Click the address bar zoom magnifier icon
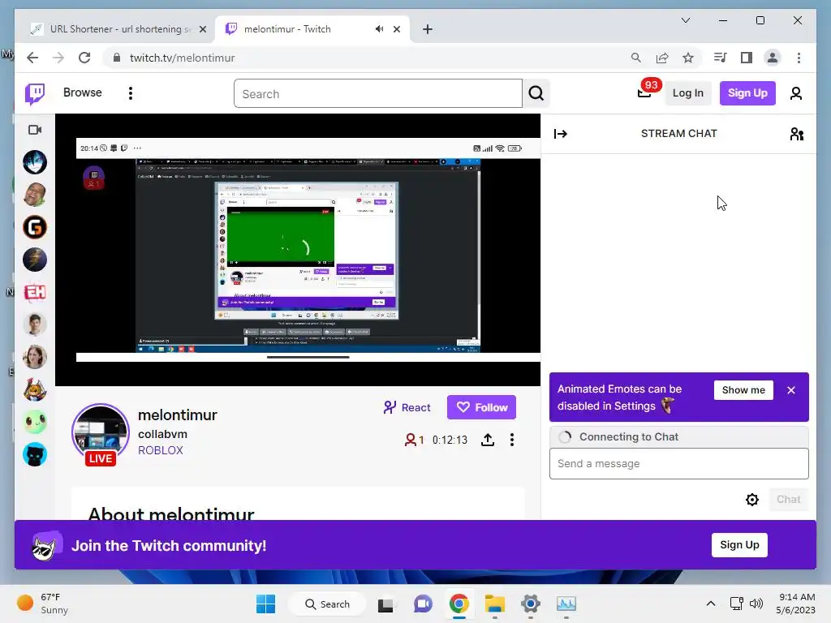The height and width of the screenshot is (623, 831). pos(636,58)
